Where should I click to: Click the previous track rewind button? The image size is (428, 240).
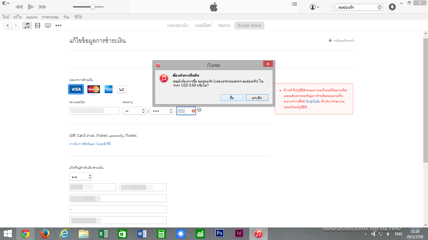[19, 7]
